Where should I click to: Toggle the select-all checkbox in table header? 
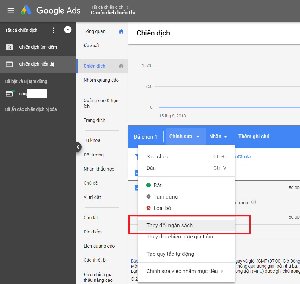[137, 173]
